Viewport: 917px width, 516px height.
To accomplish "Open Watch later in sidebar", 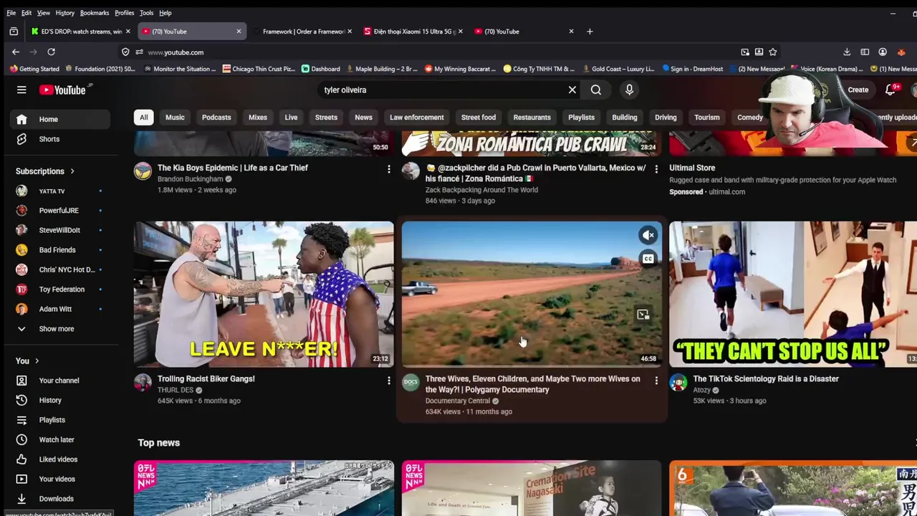I will [60, 439].
